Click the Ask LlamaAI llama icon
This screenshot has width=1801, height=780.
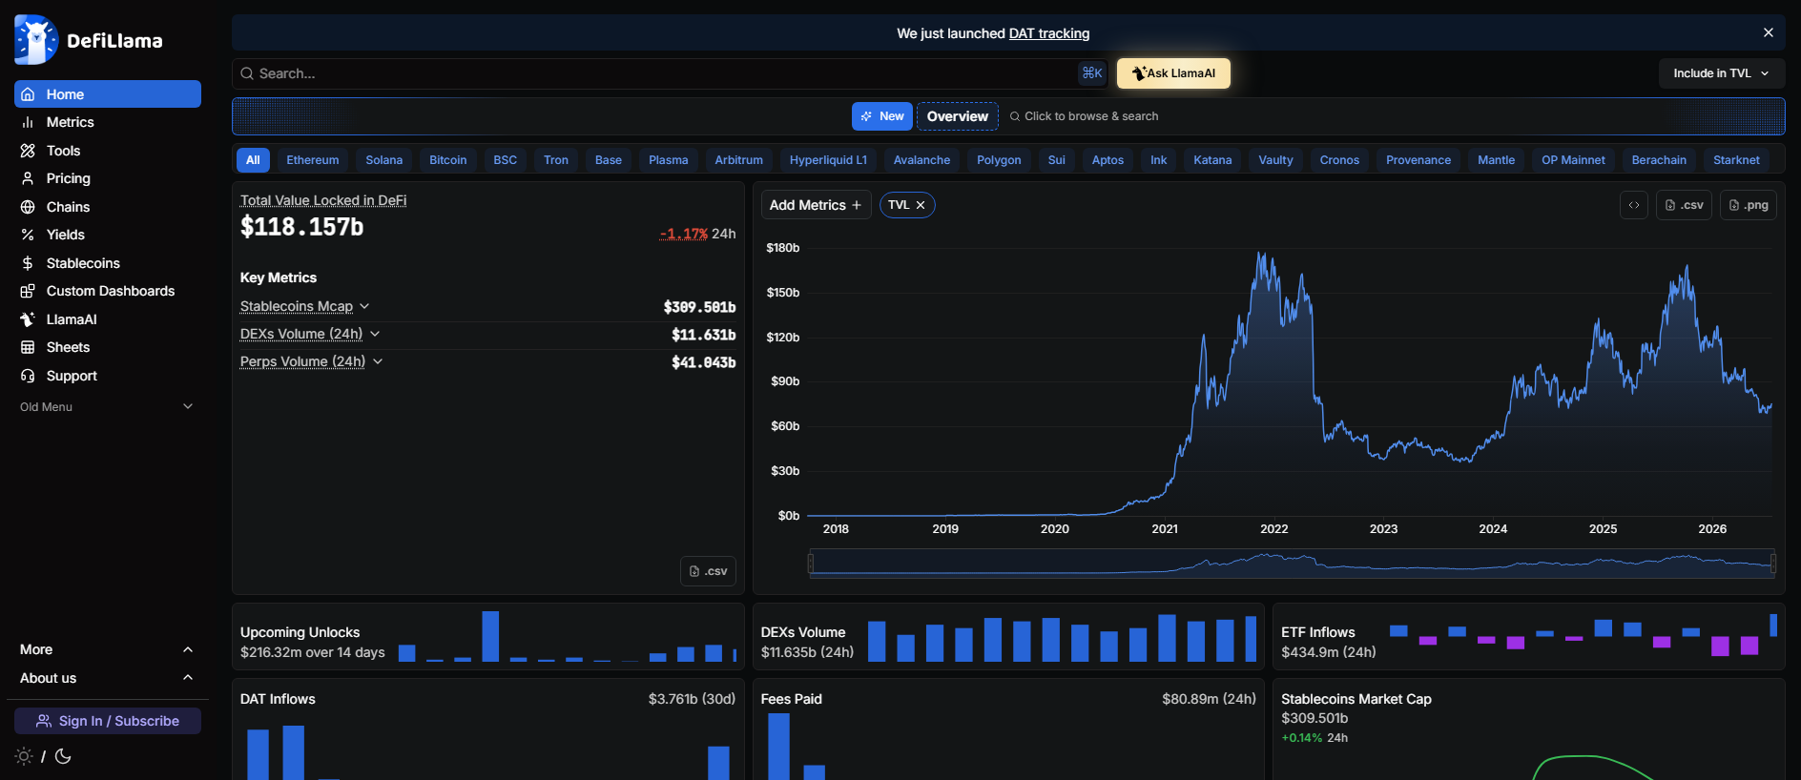pos(1139,73)
